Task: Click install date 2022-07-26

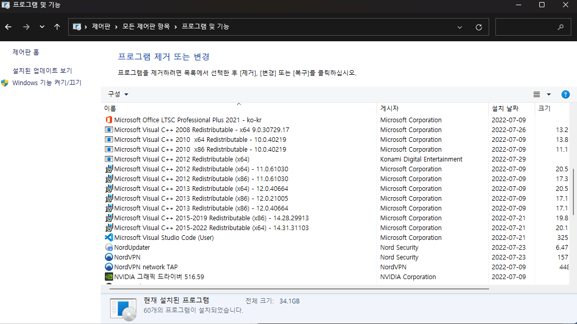Action: pyautogui.click(x=508, y=129)
